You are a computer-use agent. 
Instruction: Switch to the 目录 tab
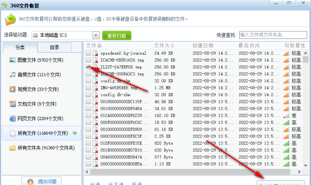tap(54, 48)
